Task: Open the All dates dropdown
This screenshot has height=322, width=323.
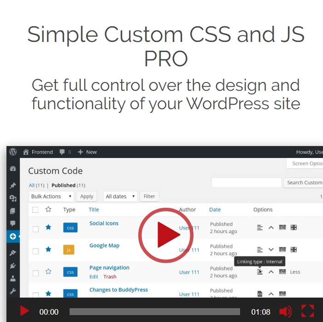Action: pyautogui.click(x=120, y=196)
